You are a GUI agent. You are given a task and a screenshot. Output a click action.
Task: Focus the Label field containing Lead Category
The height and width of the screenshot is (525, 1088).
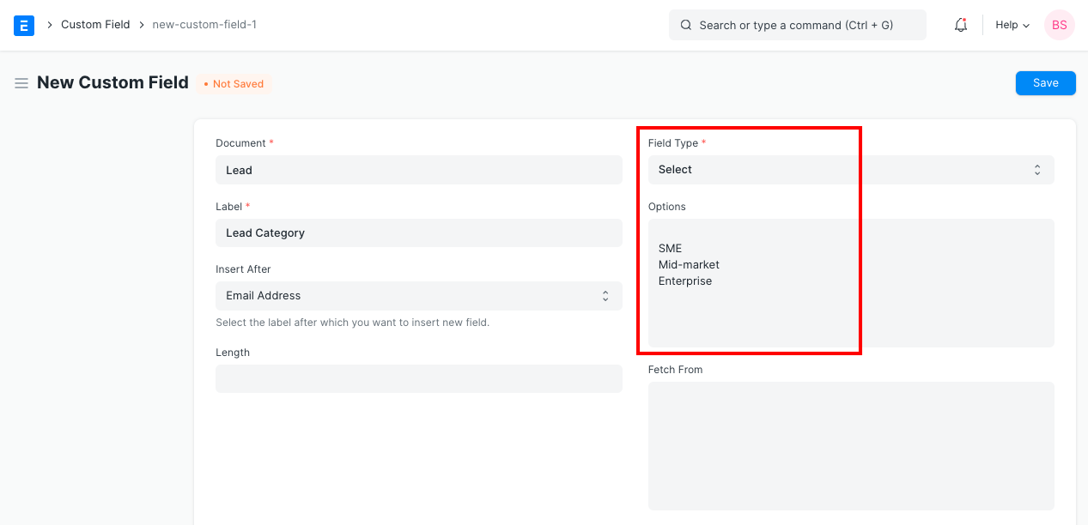pyautogui.click(x=418, y=232)
